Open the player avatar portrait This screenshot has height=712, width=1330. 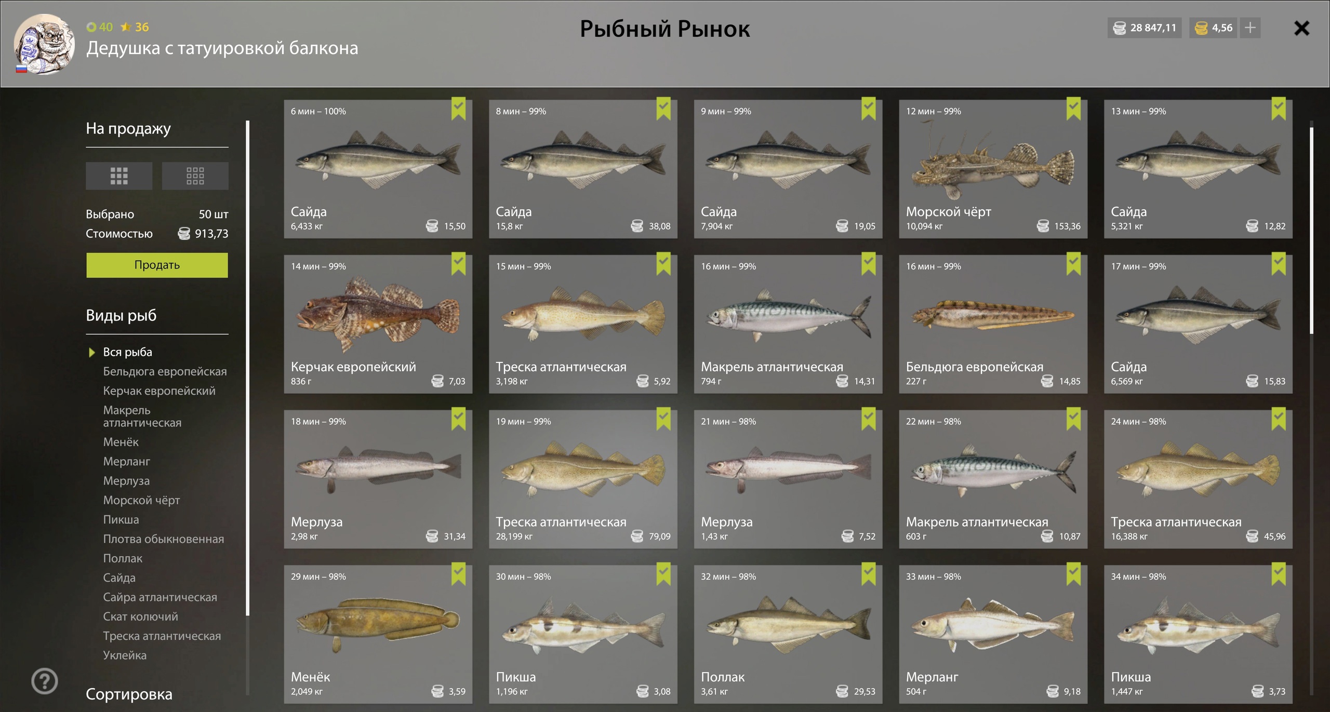tap(45, 44)
